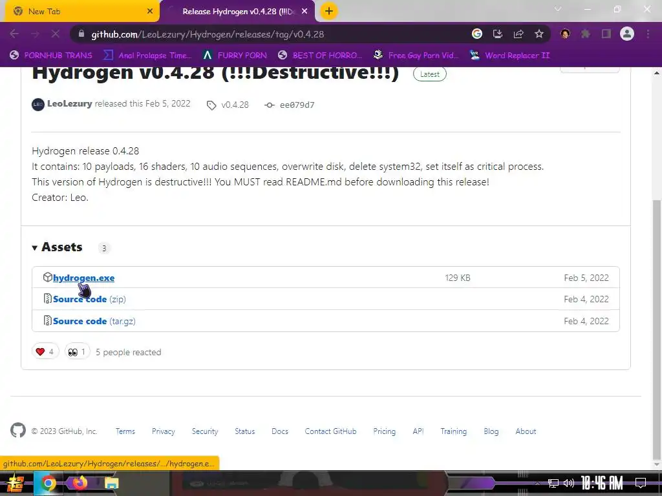Open the tab search dropdown chevron
Screen dimensions: 662x496
pyautogui.click(x=558, y=9)
